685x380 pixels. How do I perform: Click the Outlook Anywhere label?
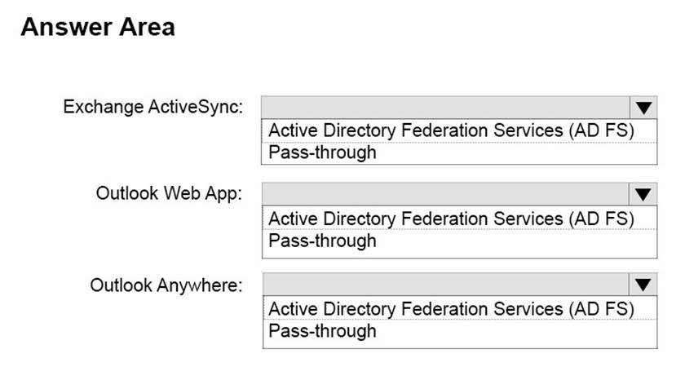(x=166, y=285)
